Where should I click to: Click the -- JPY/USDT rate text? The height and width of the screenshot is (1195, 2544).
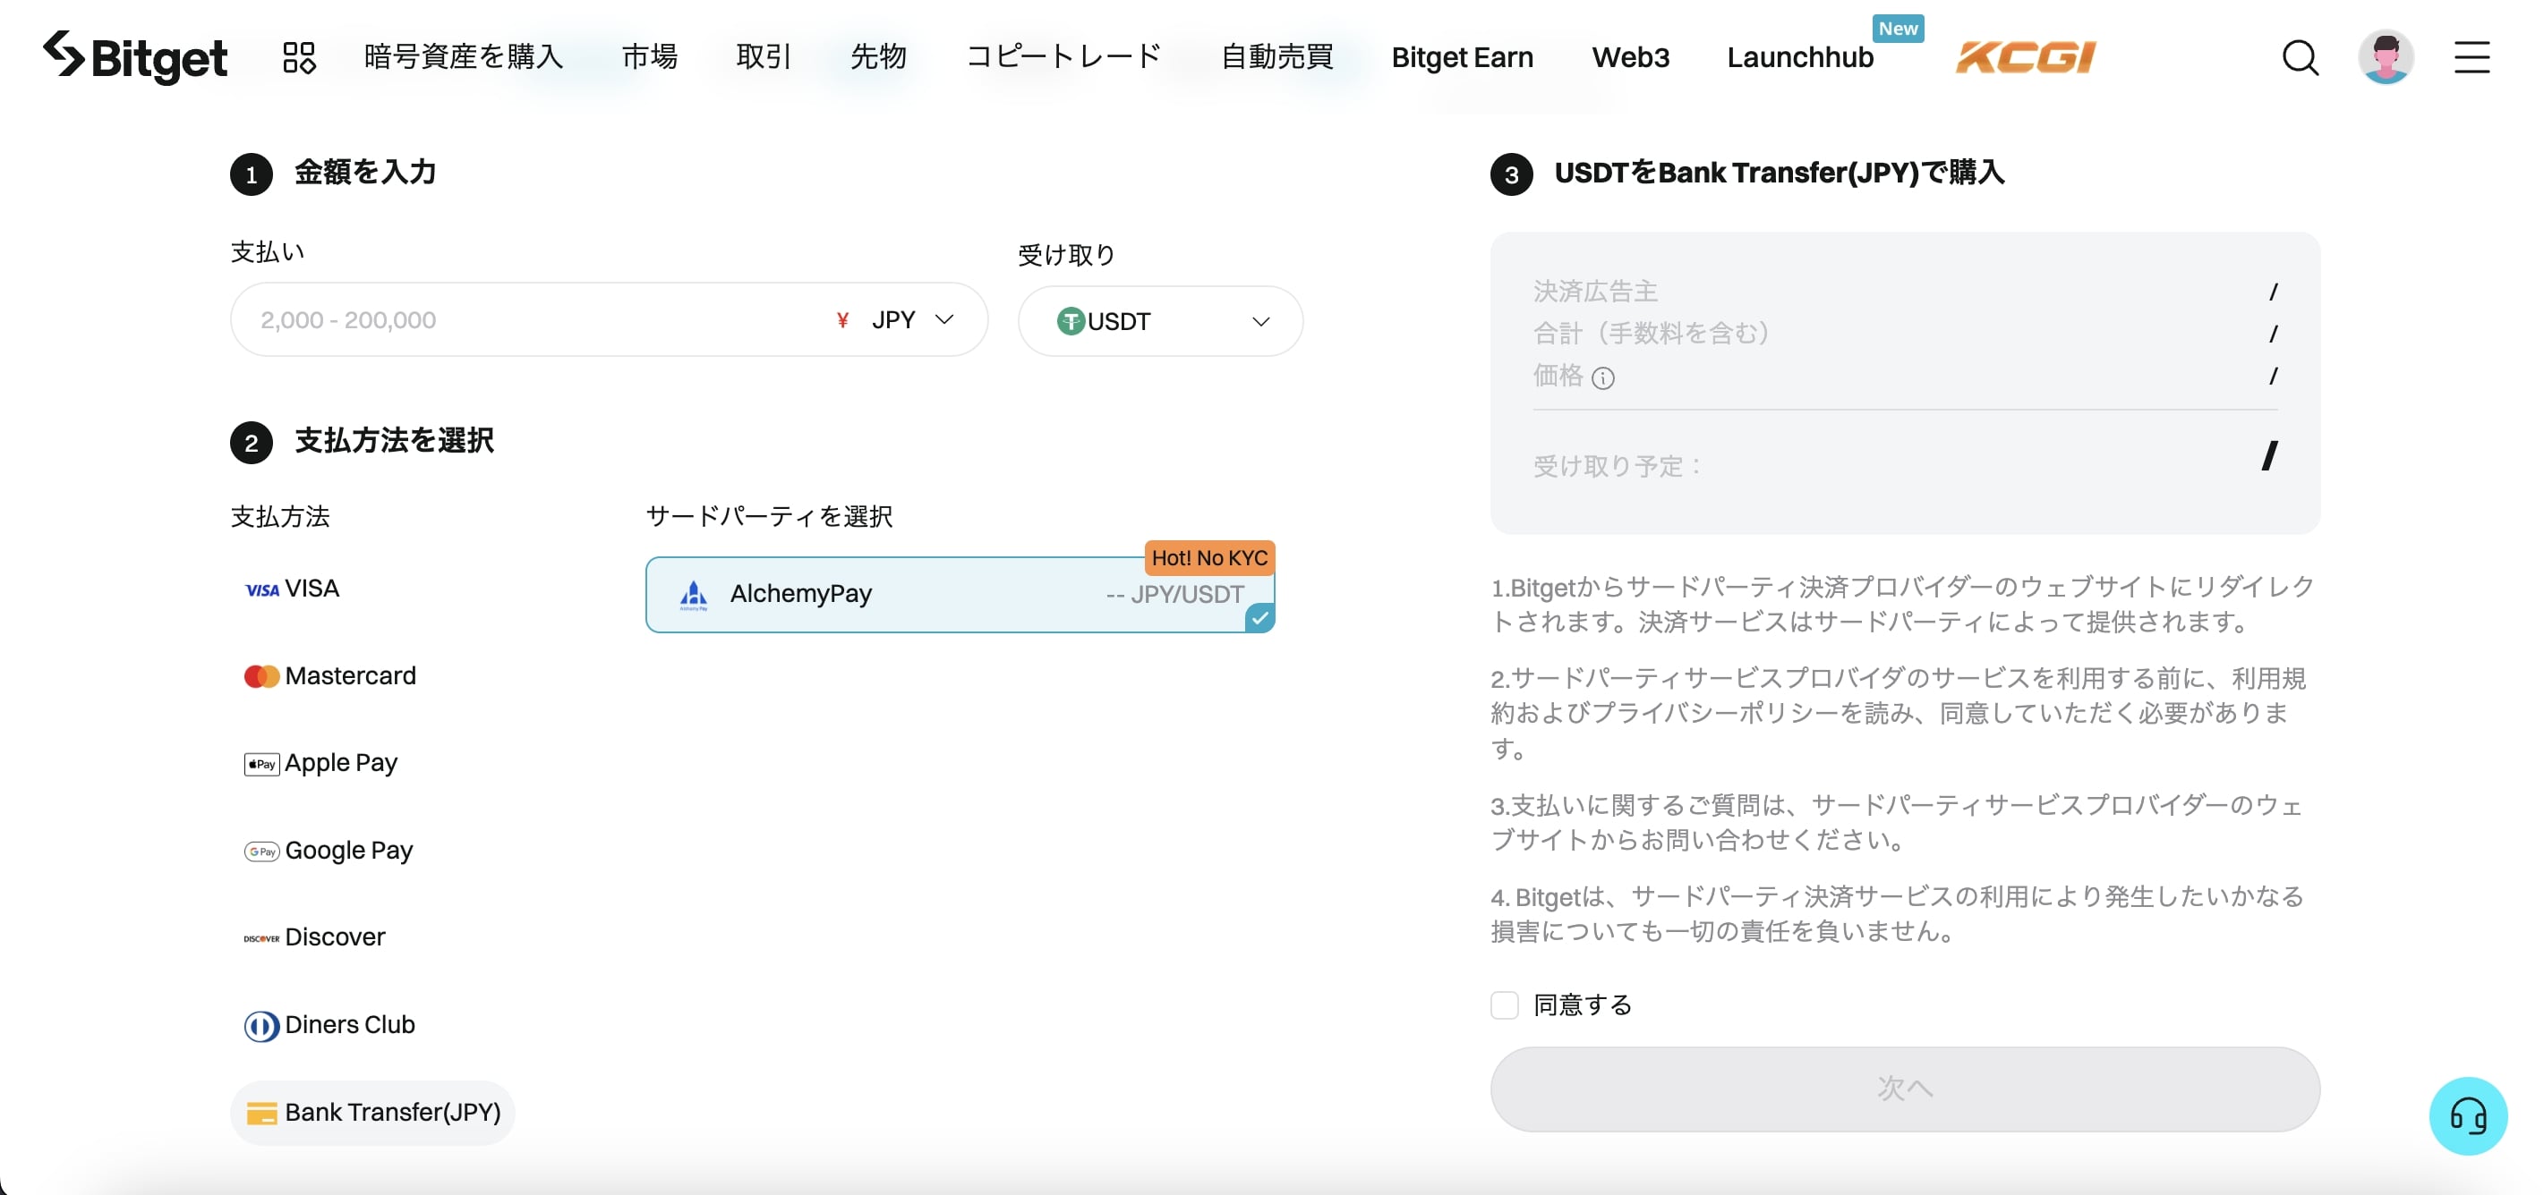coord(1174,594)
